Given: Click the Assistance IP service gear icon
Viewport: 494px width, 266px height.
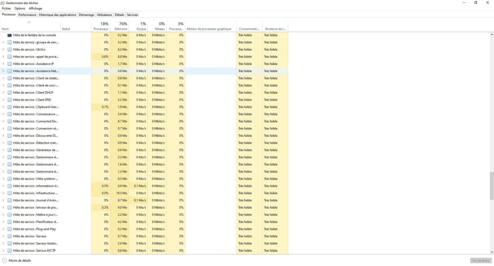Looking at the screenshot, I should (x=10, y=64).
